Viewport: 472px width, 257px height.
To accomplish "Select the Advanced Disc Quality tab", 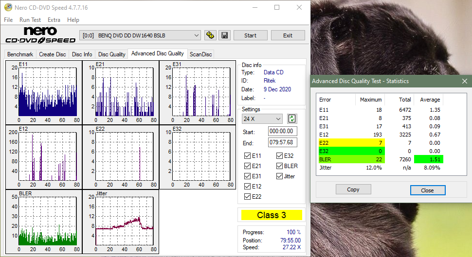I will coord(158,53).
